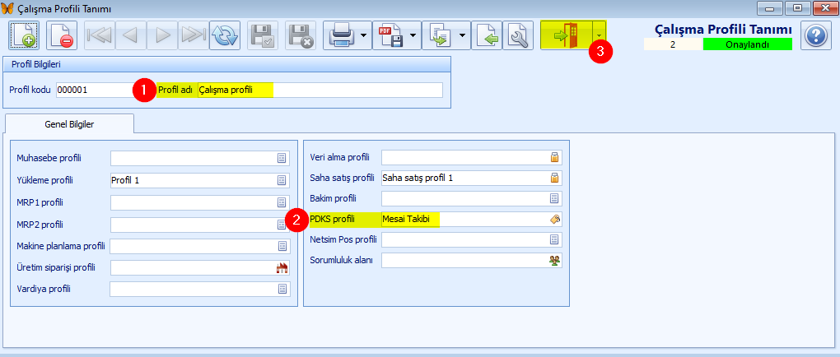Open lookup for Bakım profili
This screenshot has width=840, height=357.
coord(554,198)
